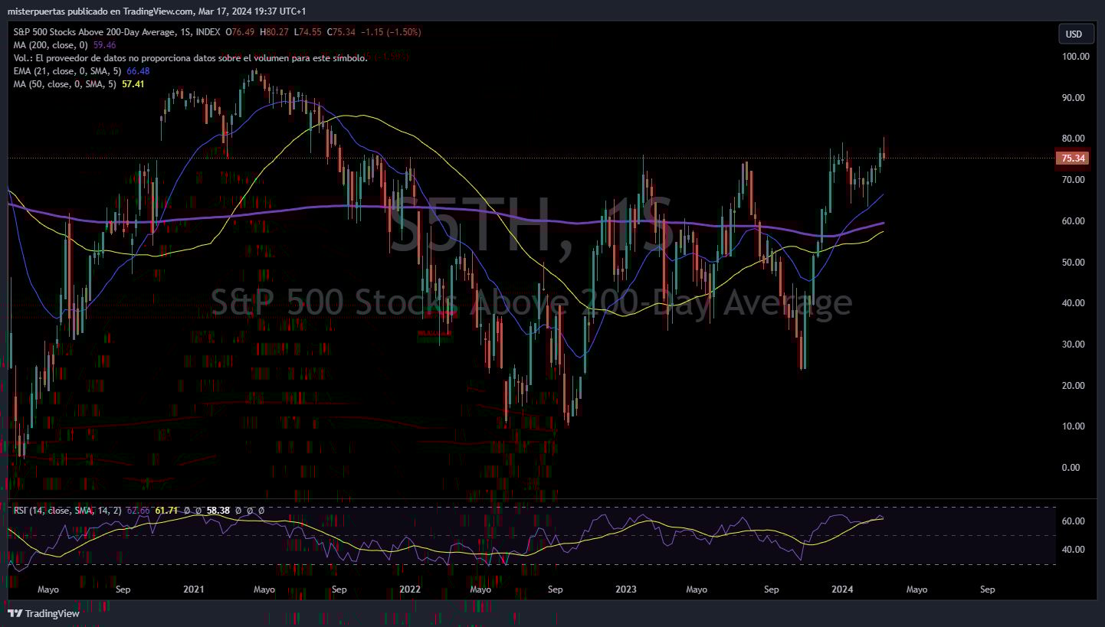
Task: Click the EMA value 66.48
Action: tap(139, 71)
